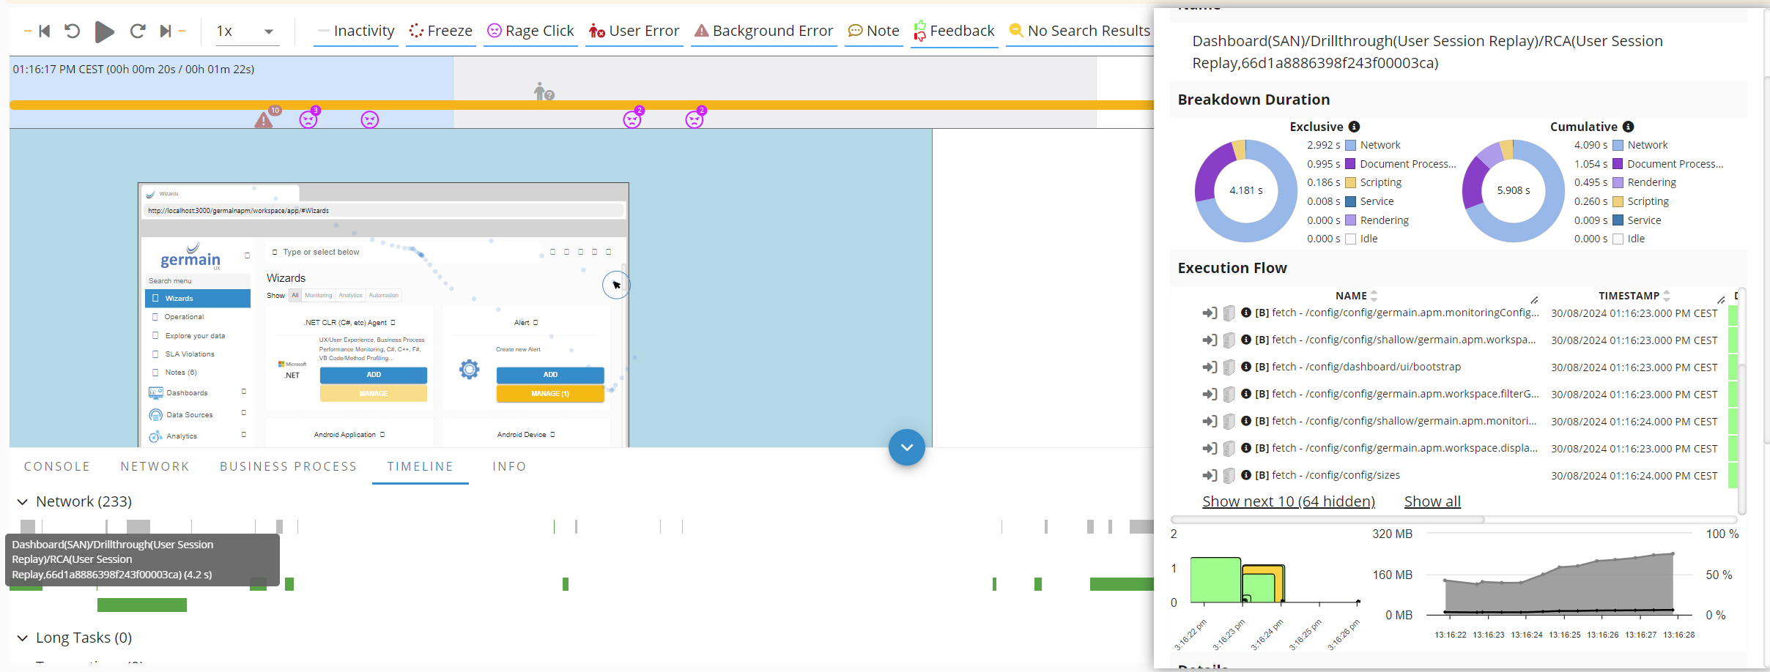
Task: Click info icon next to Cumulative heading
Action: 1628,127
